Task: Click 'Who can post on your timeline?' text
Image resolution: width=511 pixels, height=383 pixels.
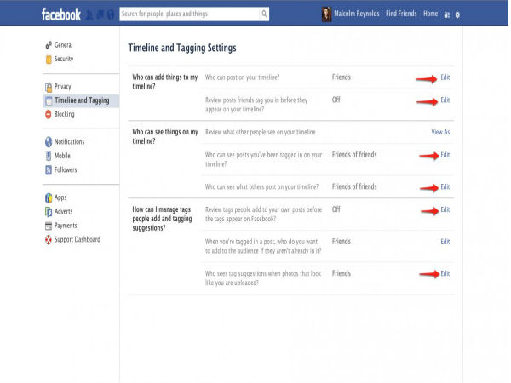Action: coord(242,77)
